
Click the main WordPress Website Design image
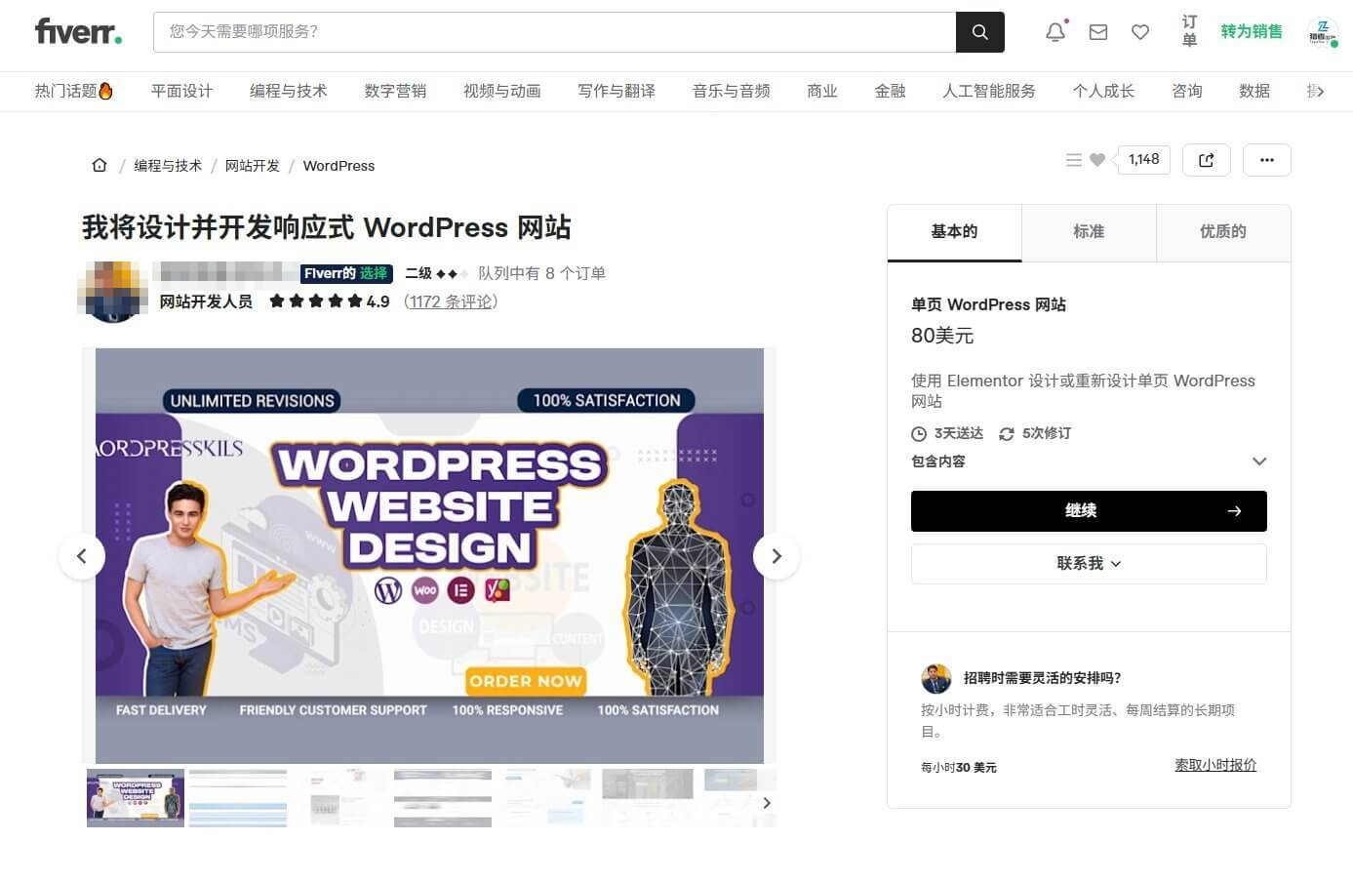pos(429,556)
